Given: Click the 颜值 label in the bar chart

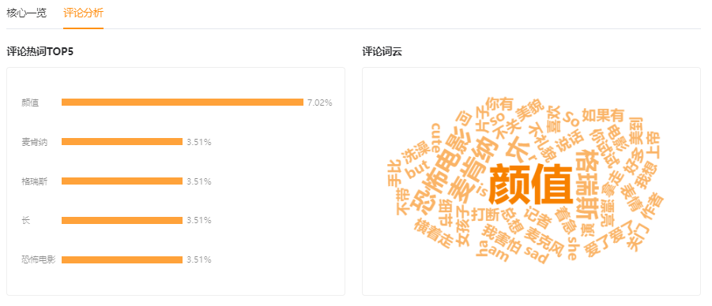Looking at the screenshot, I should tap(30, 103).
